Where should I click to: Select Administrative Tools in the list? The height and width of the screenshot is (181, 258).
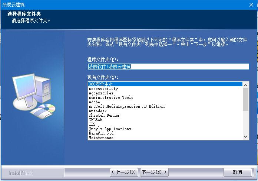[111, 97]
